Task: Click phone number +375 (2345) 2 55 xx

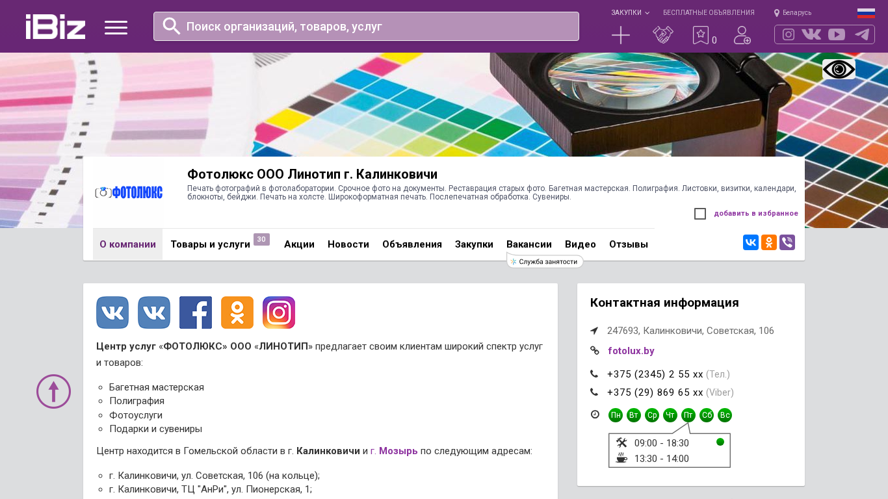Action: coord(655,374)
